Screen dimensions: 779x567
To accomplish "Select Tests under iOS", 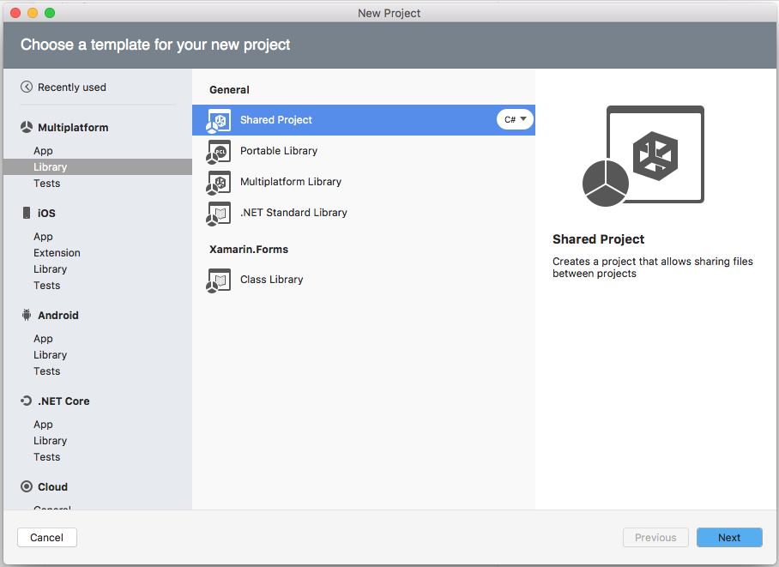I will (46, 286).
